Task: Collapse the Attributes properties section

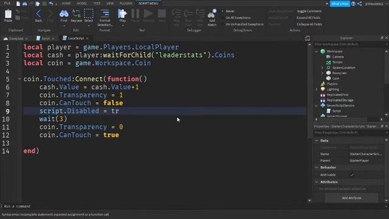Action: (x=317, y=182)
